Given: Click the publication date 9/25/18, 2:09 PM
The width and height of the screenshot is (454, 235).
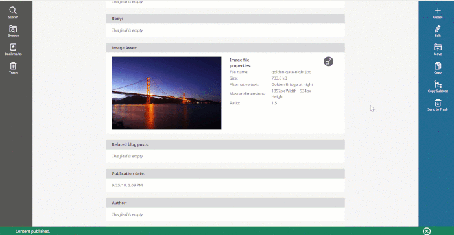Looking at the screenshot, I should pos(127,185).
